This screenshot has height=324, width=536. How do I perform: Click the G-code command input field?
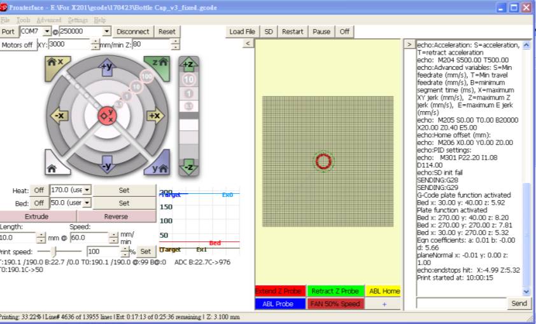(462, 304)
